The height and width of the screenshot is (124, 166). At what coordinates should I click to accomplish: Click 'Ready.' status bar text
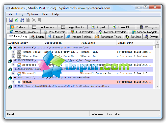coord(11,114)
